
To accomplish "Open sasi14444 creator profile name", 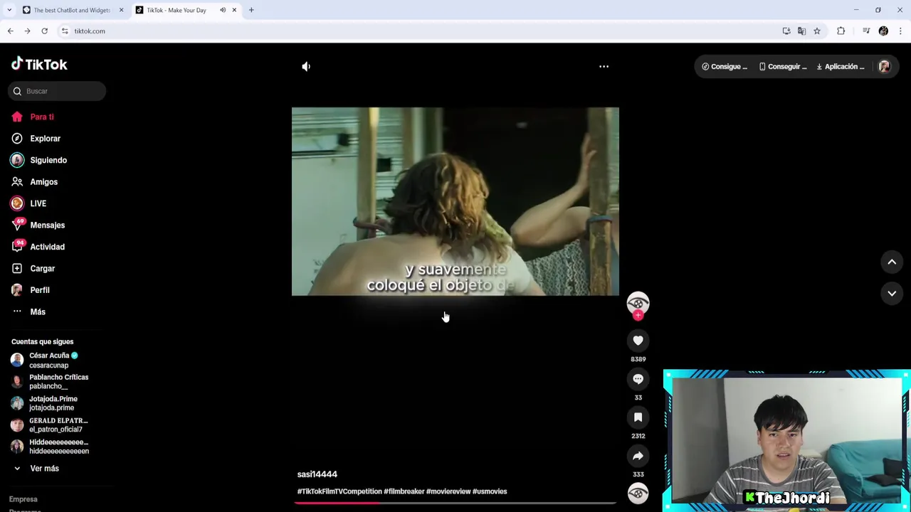I will (x=317, y=474).
